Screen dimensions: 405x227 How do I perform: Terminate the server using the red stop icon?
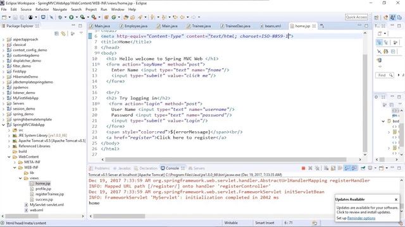(304, 168)
